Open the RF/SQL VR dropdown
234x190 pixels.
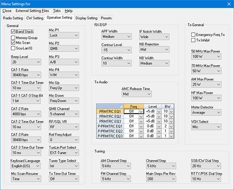click(64, 127)
